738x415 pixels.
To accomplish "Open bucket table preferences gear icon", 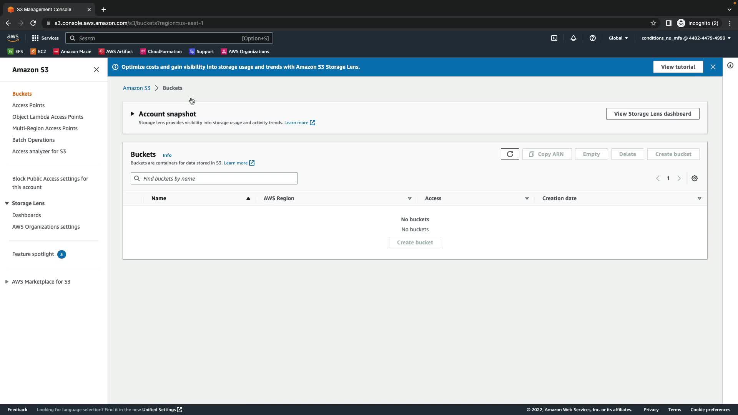I will pos(694,178).
